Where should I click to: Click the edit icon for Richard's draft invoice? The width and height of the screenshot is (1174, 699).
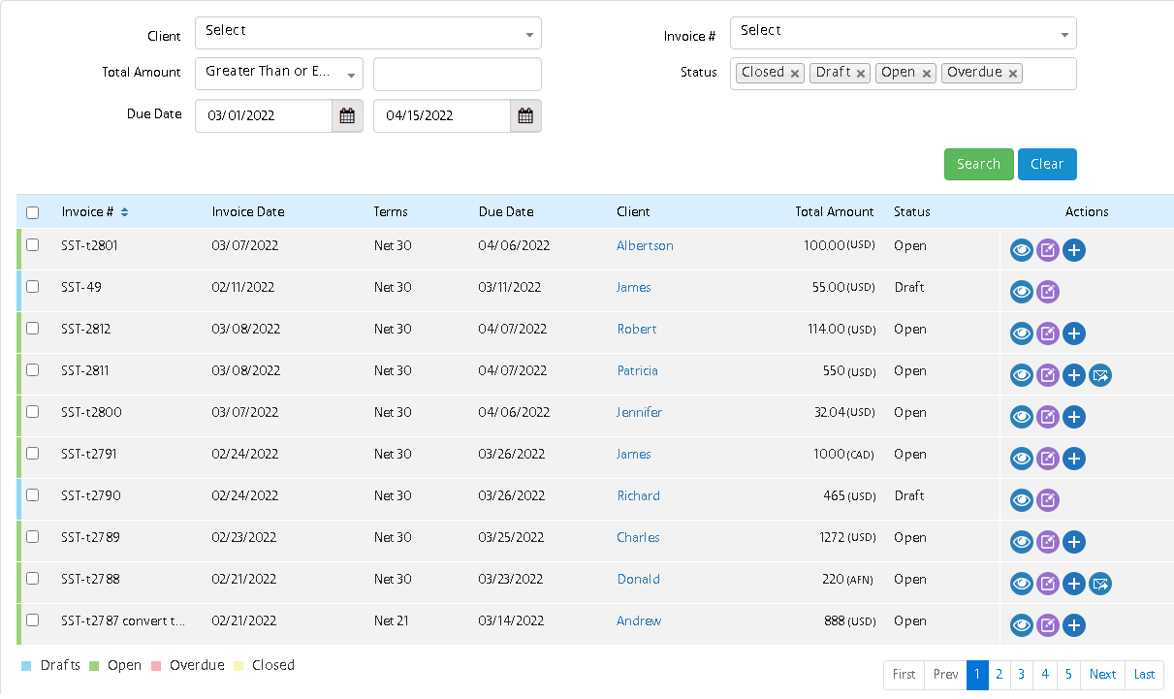coord(1048,500)
